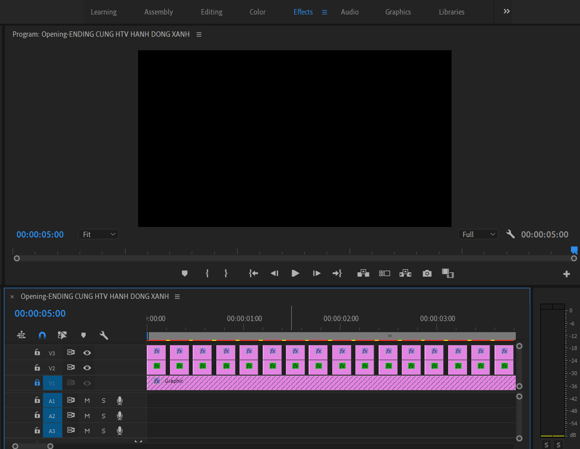The height and width of the screenshot is (449, 580).
Task: Toggle track lock on V3
Action: pos(37,352)
